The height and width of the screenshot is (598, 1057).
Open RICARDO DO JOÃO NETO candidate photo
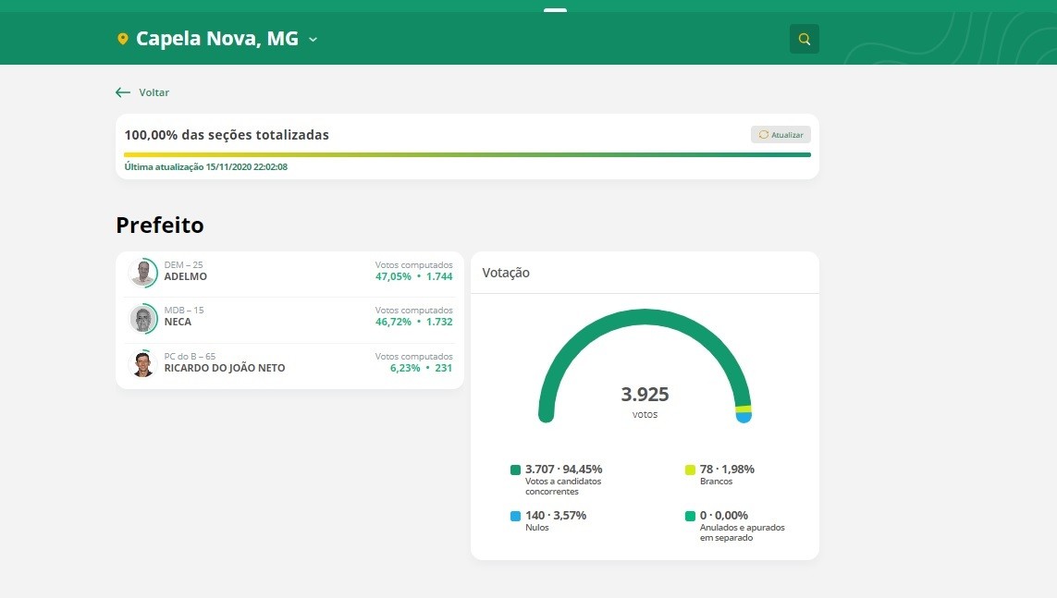(x=143, y=364)
